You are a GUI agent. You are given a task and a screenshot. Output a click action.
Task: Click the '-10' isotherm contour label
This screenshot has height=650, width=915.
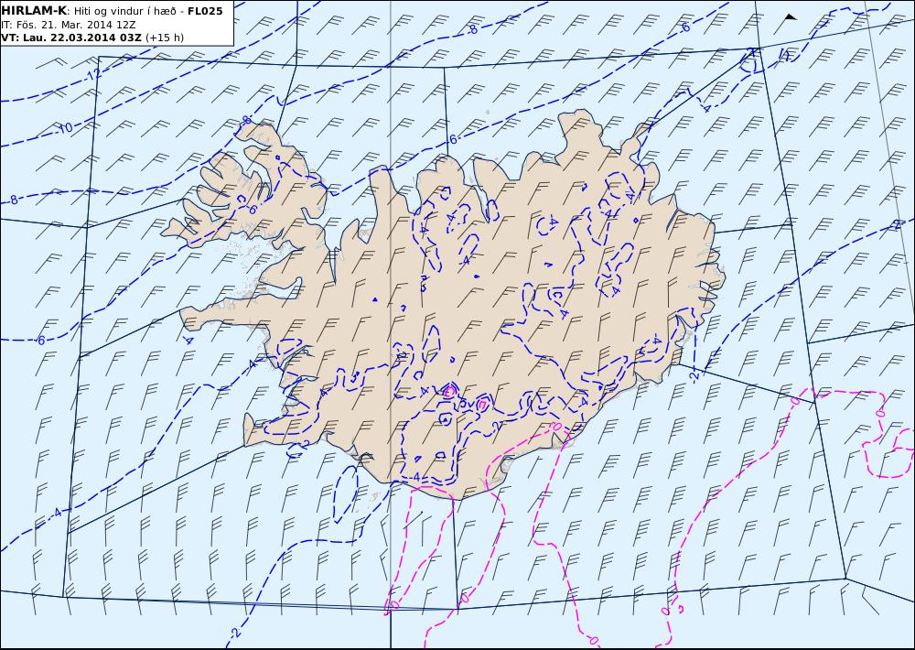coord(65,128)
